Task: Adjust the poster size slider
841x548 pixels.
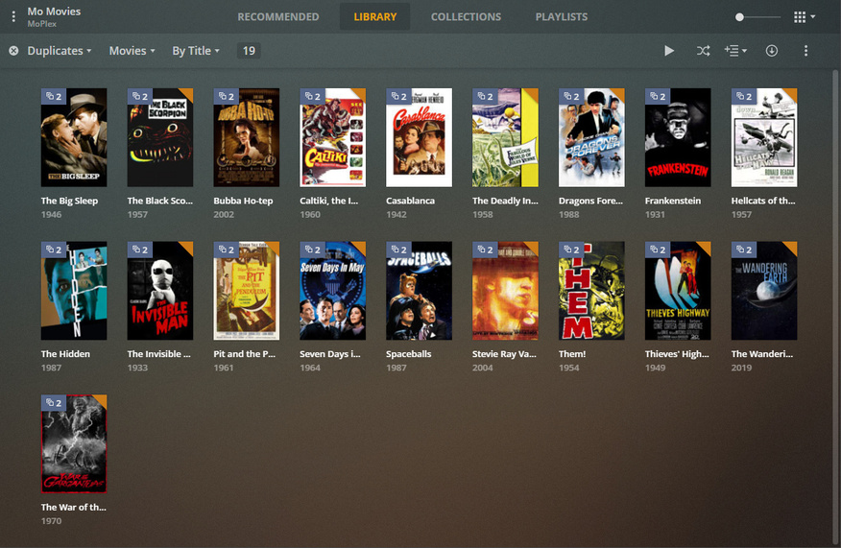Action: (757, 17)
